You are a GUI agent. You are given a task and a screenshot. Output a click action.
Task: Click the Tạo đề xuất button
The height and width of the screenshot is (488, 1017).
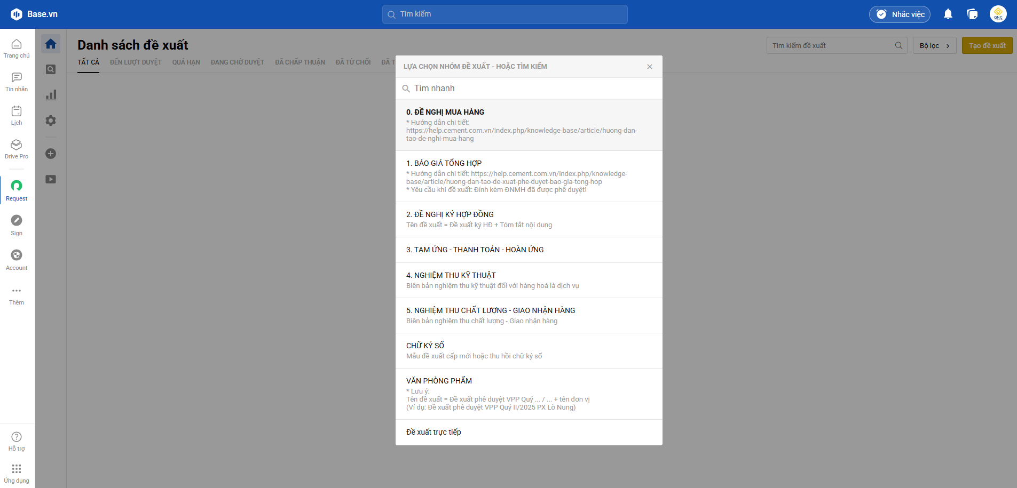[987, 46]
